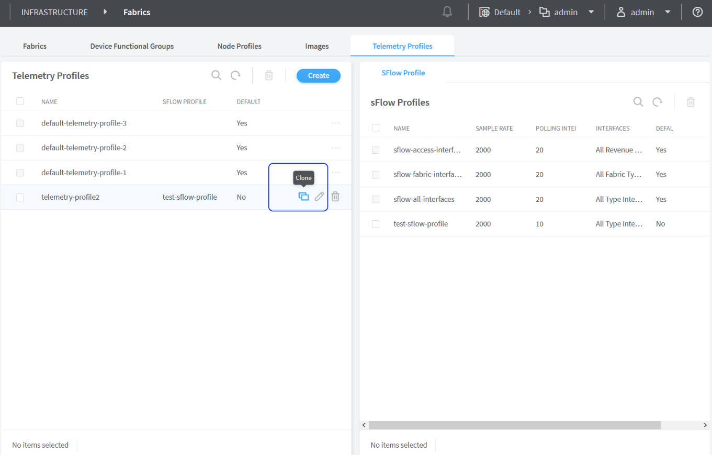This screenshot has width=712, height=455.
Task: Clone the telemetry-profile2 row
Action: (303, 197)
